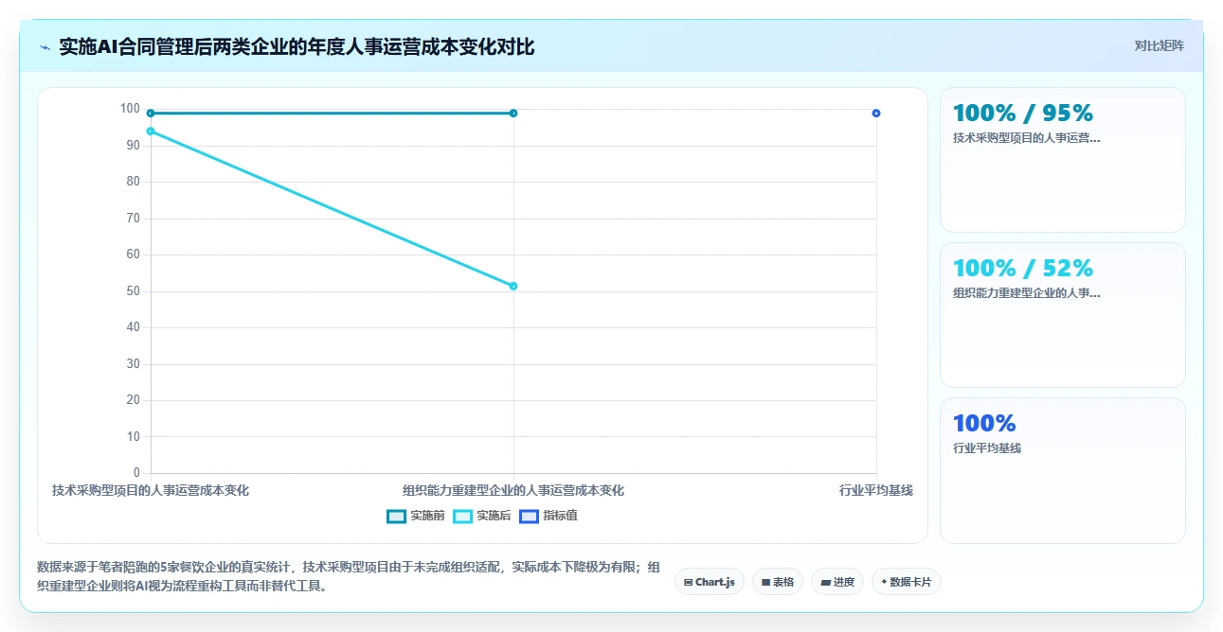Screen dimensions: 1223x632
Task: Click the 实施前 legend text label
Action: click(x=427, y=516)
